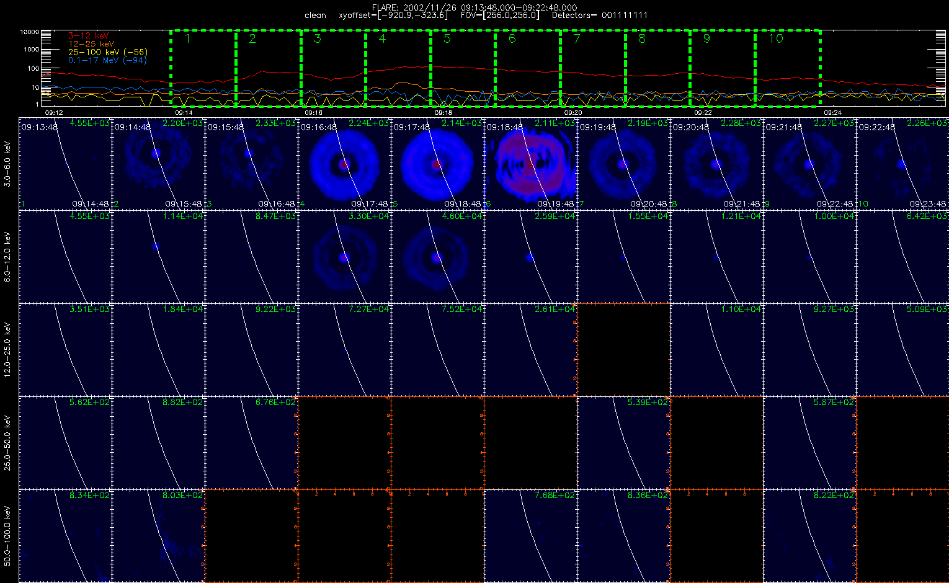
Task: Click the '09:23:48' end time label
Action: point(928,203)
